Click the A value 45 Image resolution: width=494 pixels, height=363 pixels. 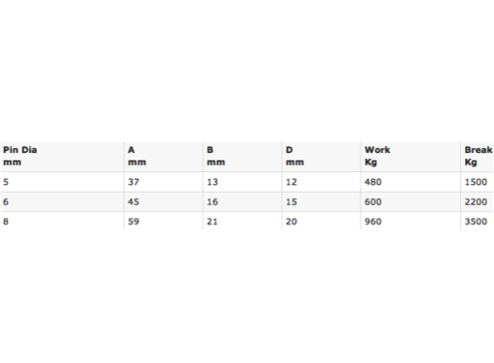coord(134,202)
